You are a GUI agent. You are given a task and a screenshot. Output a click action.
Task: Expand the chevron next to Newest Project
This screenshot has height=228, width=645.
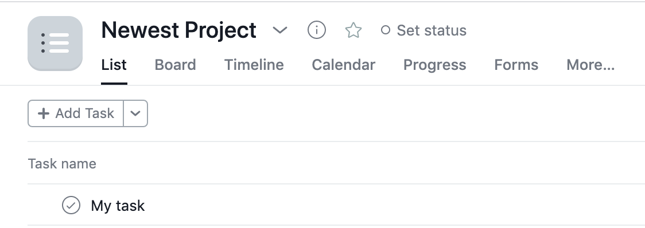click(x=279, y=30)
